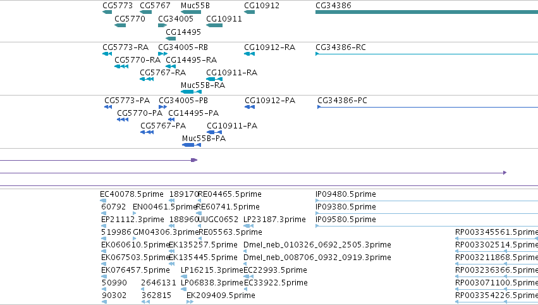538x305 pixels.
Task: Click the CG5773-RA transcript label
Action: tap(126, 47)
